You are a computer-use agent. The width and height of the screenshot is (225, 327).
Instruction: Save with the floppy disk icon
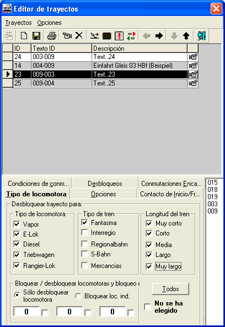36,36
